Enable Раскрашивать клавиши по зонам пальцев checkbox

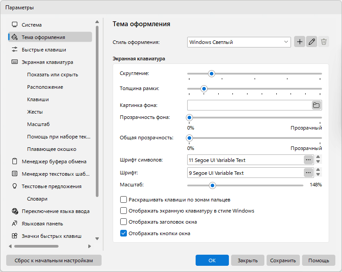(123, 200)
